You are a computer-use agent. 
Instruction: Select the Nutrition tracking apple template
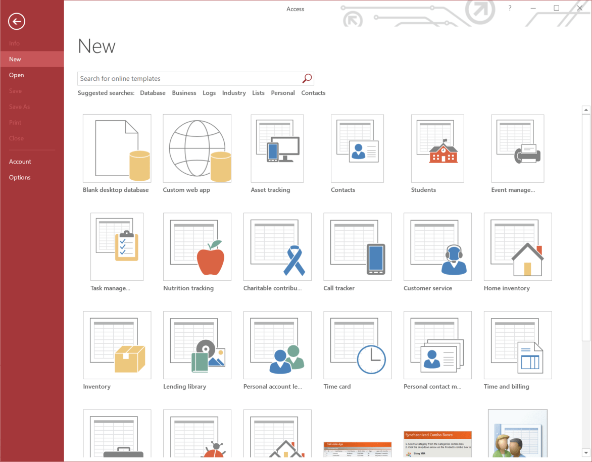tap(197, 247)
